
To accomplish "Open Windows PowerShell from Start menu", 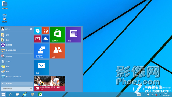I will (x=17, y=77).
